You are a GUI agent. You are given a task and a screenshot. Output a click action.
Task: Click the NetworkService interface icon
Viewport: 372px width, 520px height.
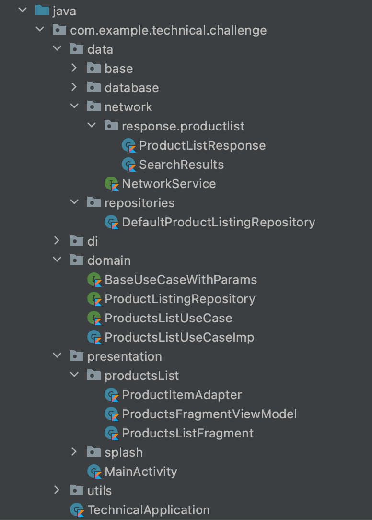111,184
